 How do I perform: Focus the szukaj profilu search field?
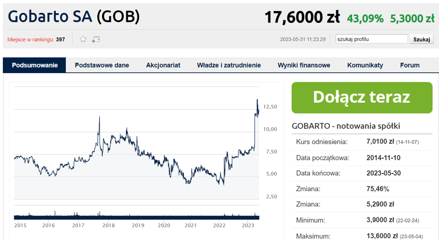click(371, 39)
